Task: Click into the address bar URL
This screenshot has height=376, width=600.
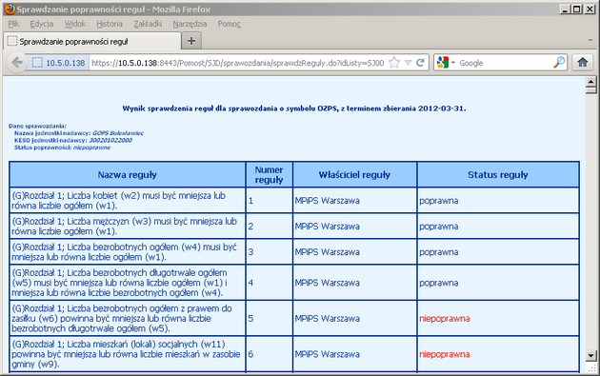Action: [237, 63]
